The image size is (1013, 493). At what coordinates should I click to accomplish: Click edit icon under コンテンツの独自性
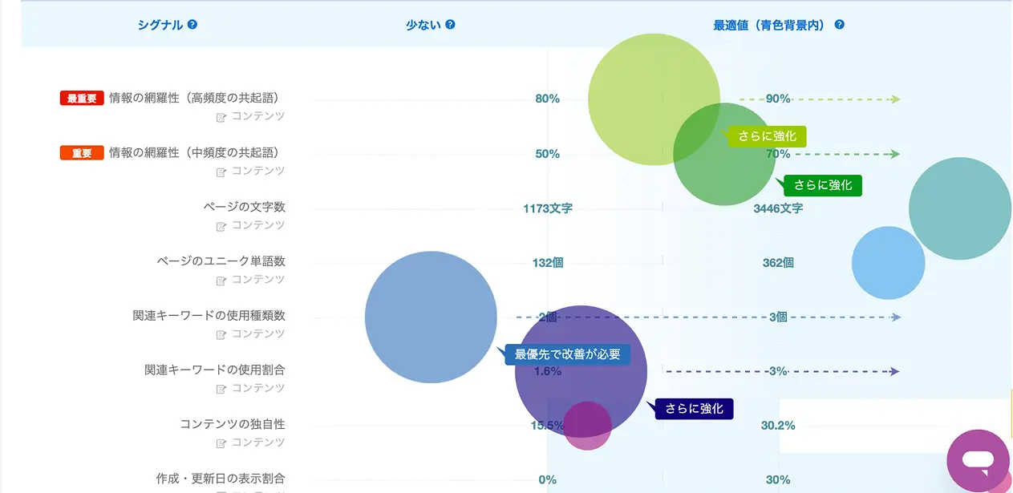click(x=222, y=443)
